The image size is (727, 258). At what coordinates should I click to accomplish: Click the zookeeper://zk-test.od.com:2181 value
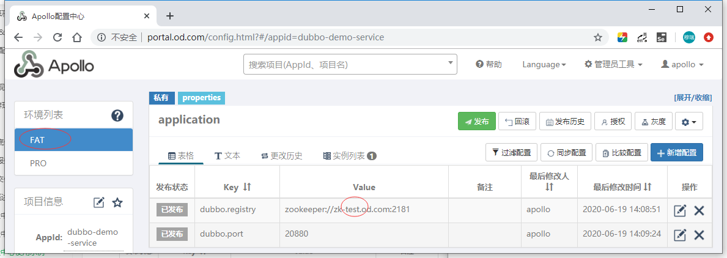tap(347, 209)
